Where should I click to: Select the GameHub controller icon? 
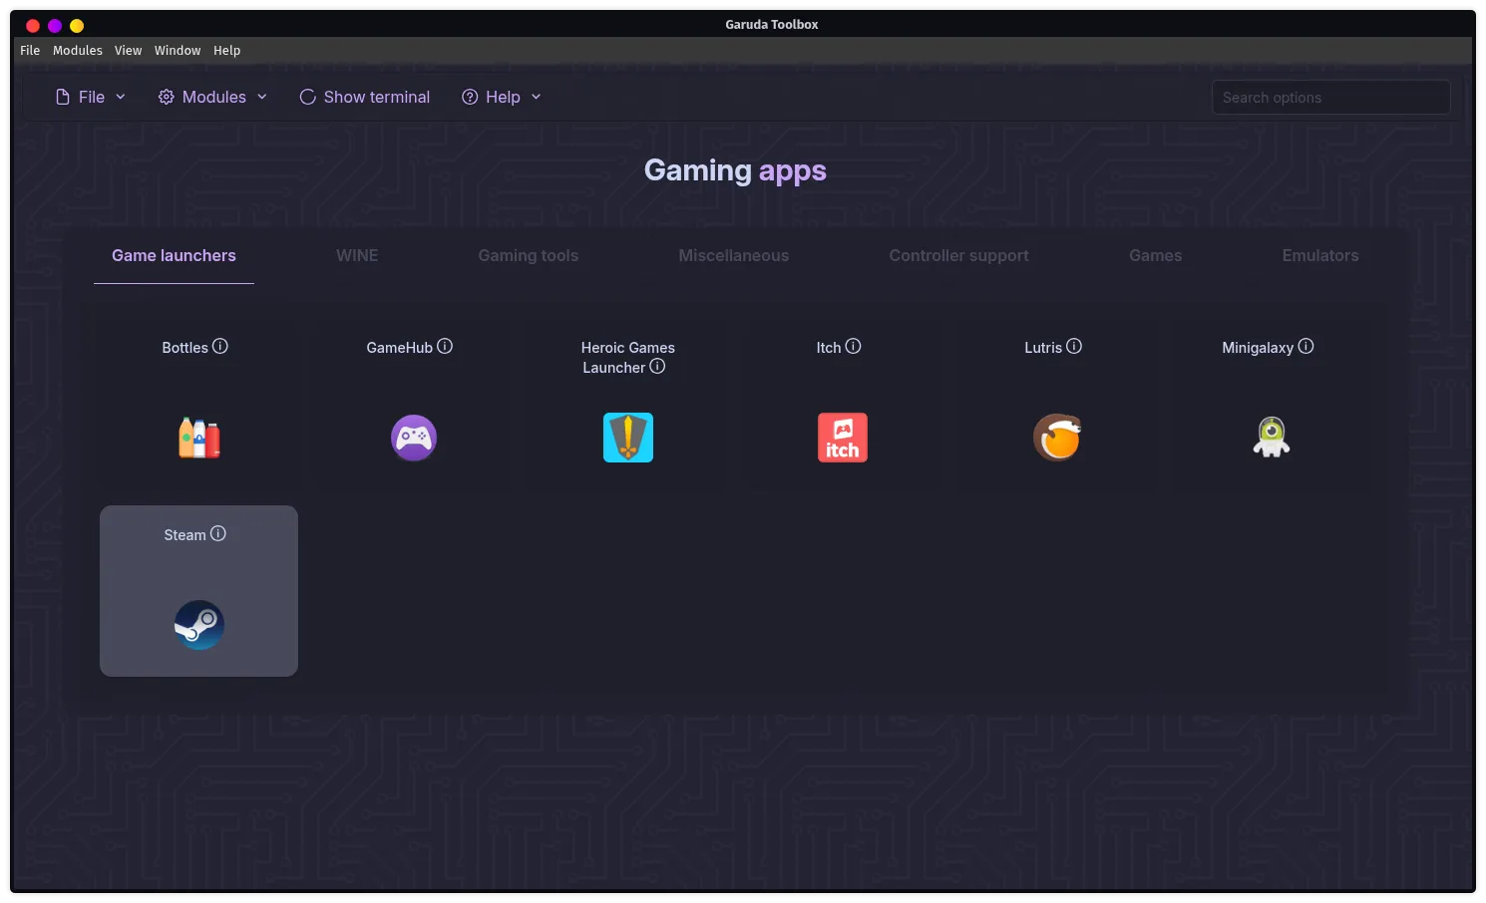coord(414,438)
